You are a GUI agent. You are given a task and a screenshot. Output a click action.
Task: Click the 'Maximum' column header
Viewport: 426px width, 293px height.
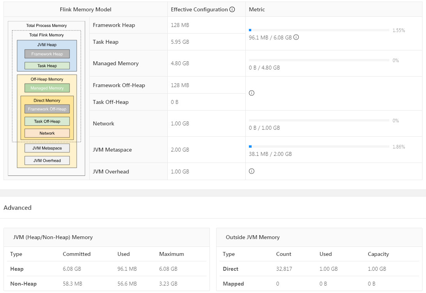click(x=171, y=254)
